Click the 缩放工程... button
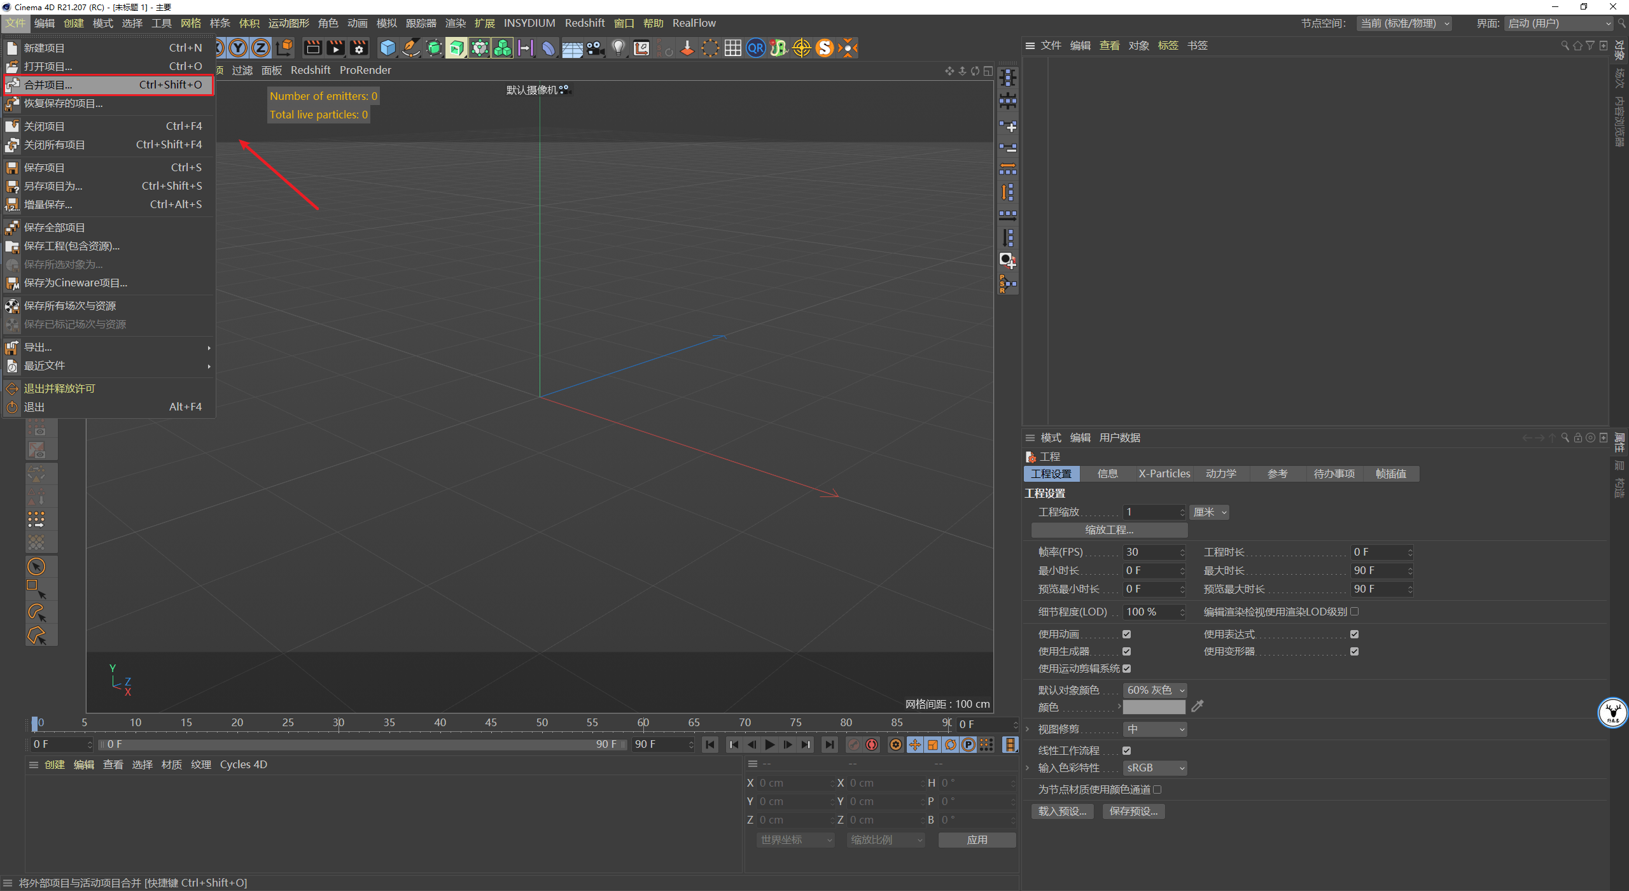 [1108, 530]
